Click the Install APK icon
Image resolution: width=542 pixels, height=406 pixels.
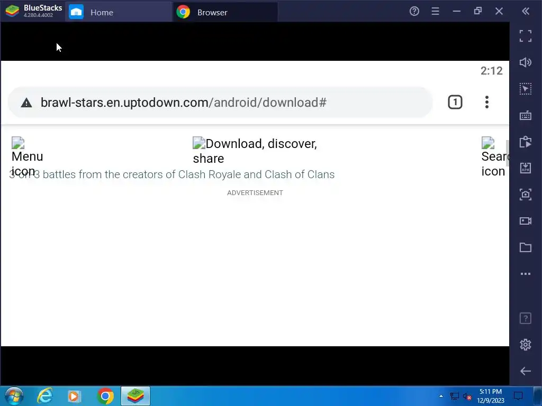[526, 168]
